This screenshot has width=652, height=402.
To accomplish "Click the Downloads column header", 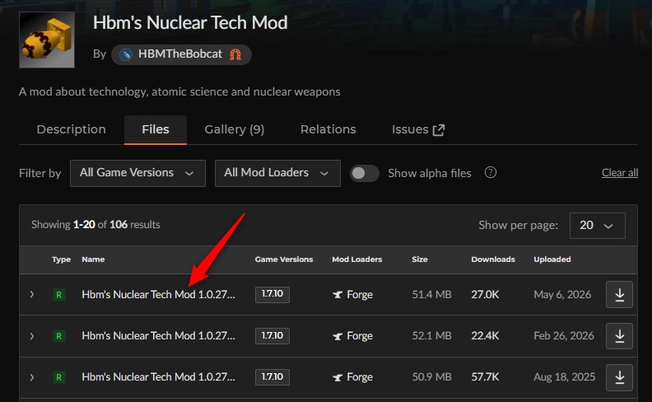I will point(493,259).
